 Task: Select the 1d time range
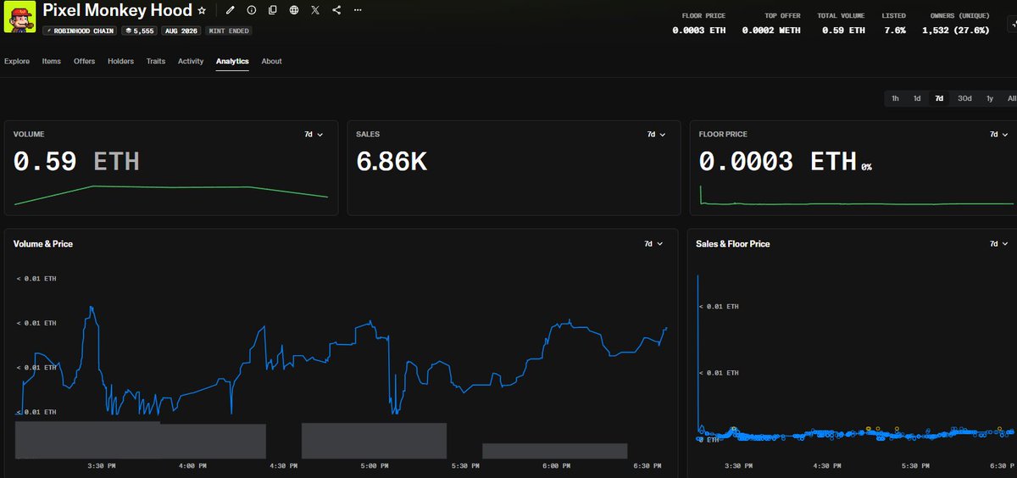tap(917, 98)
